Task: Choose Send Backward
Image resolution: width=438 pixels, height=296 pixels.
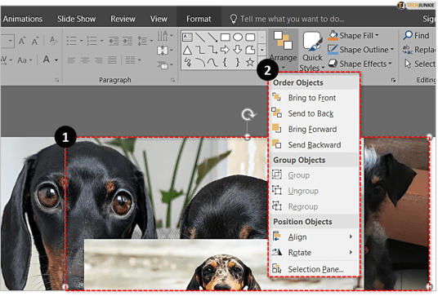Action: pyautogui.click(x=314, y=144)
